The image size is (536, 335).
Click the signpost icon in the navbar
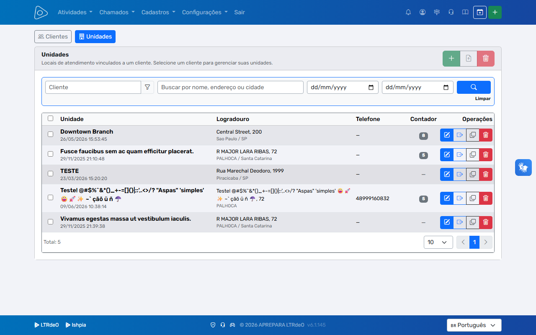[x=437, y=12]
